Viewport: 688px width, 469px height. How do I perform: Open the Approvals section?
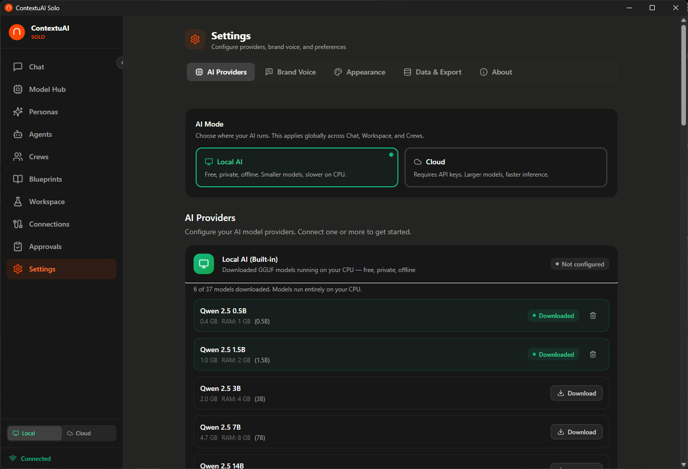point(46,246)
